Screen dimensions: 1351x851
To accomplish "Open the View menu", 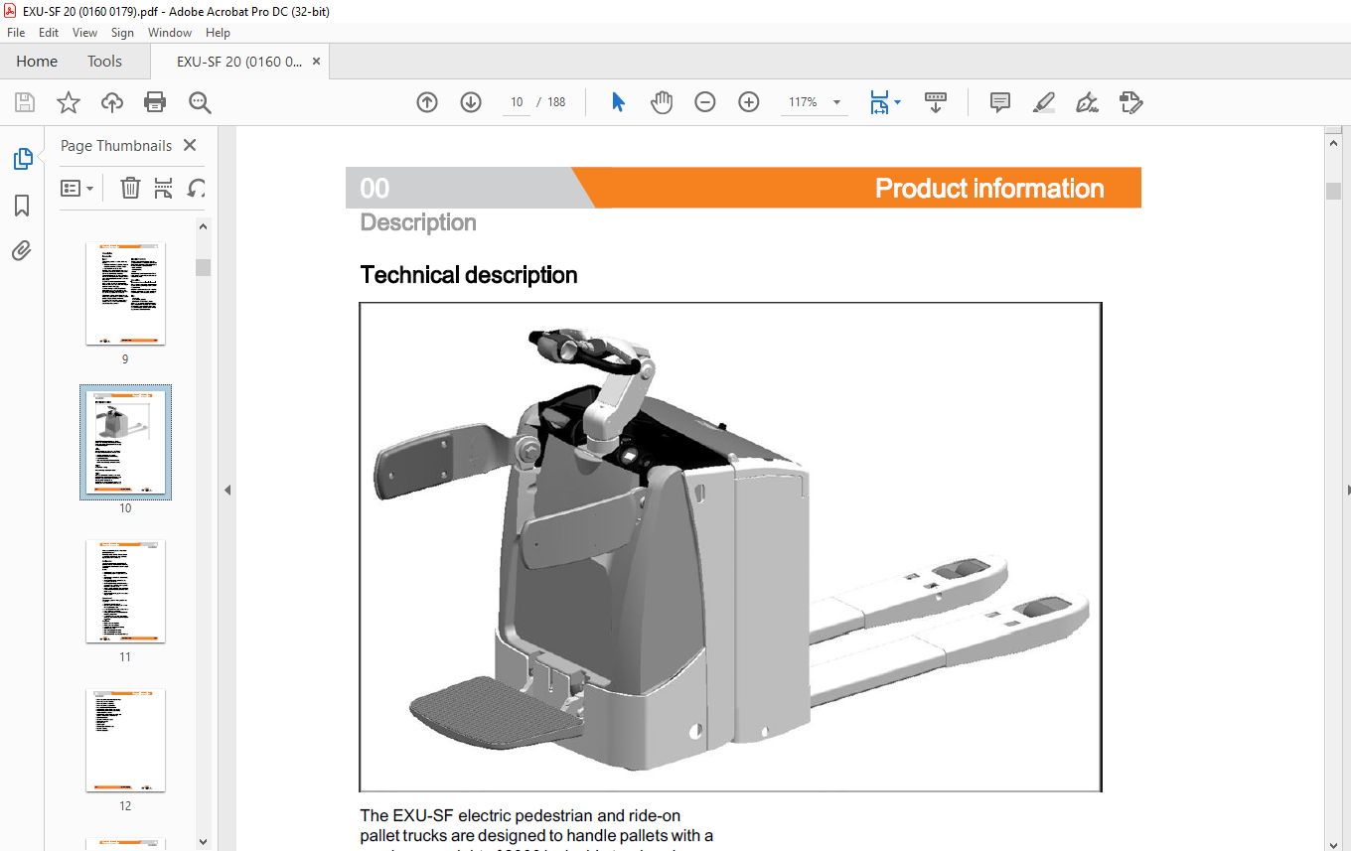I will (84, 33).
